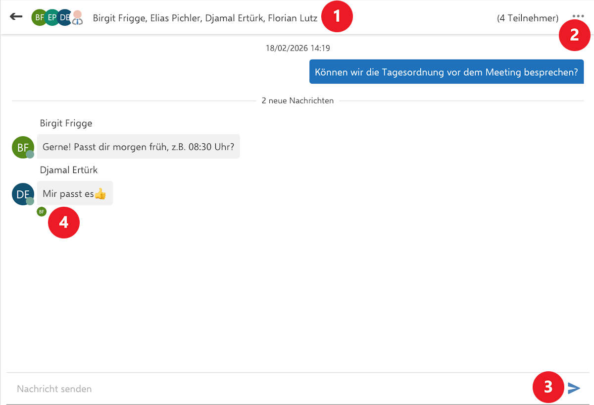Open the three-dots options menu
This screenshot has width=594, height=405.
point(578,16)
